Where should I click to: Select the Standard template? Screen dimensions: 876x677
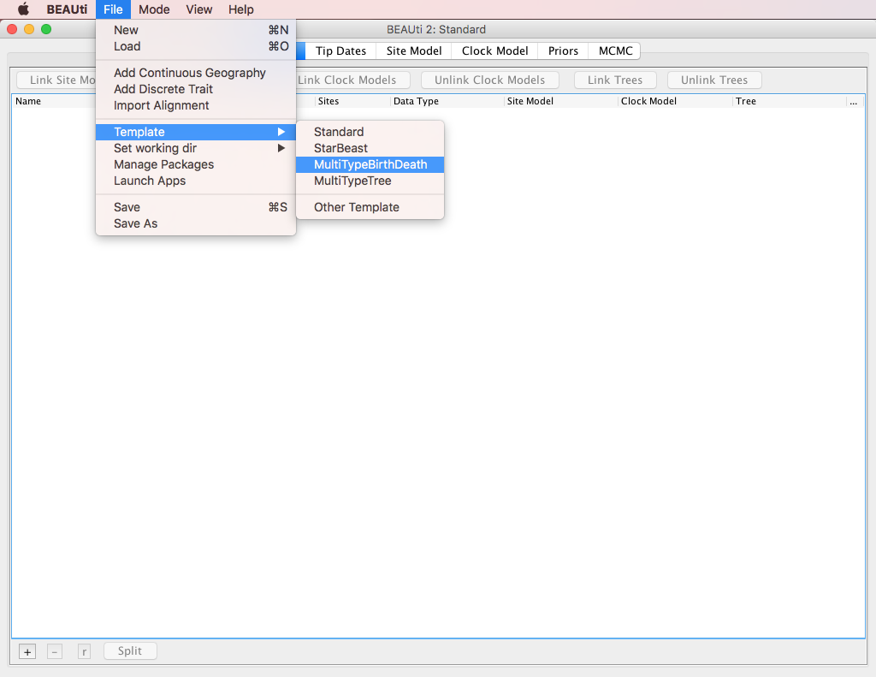tap(370, 132)
